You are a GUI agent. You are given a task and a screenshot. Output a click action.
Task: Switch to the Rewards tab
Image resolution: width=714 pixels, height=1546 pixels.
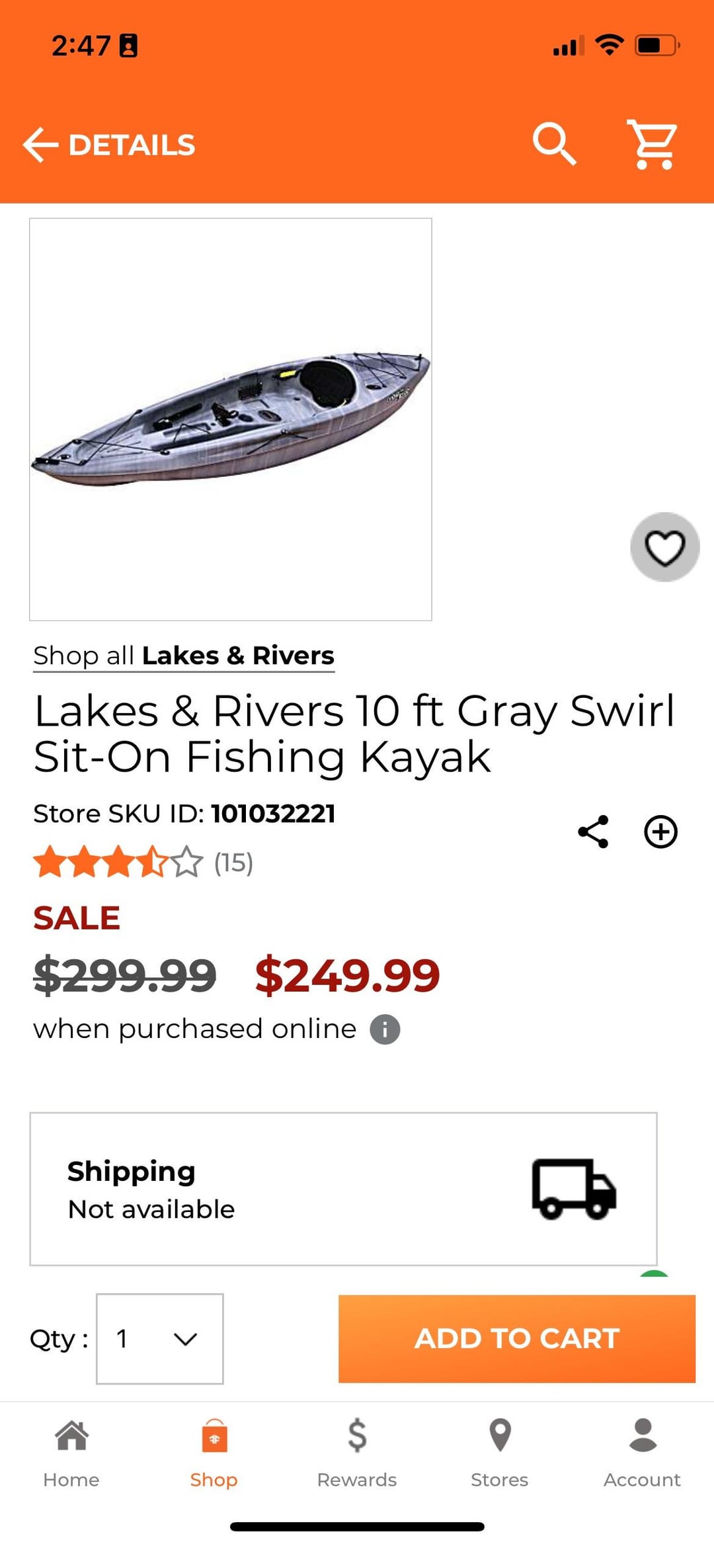357,1452
